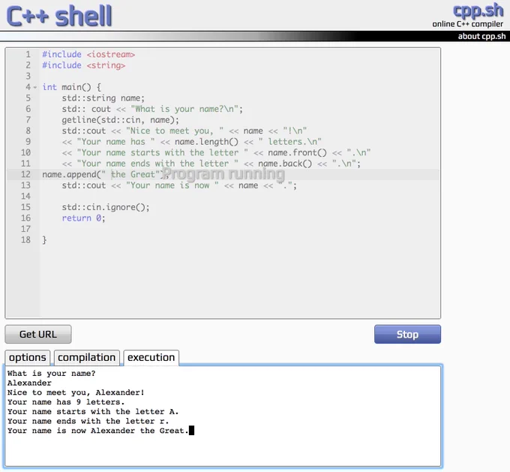Click the #include <iostream> line
510x472 pixels.
pos(88,54)
